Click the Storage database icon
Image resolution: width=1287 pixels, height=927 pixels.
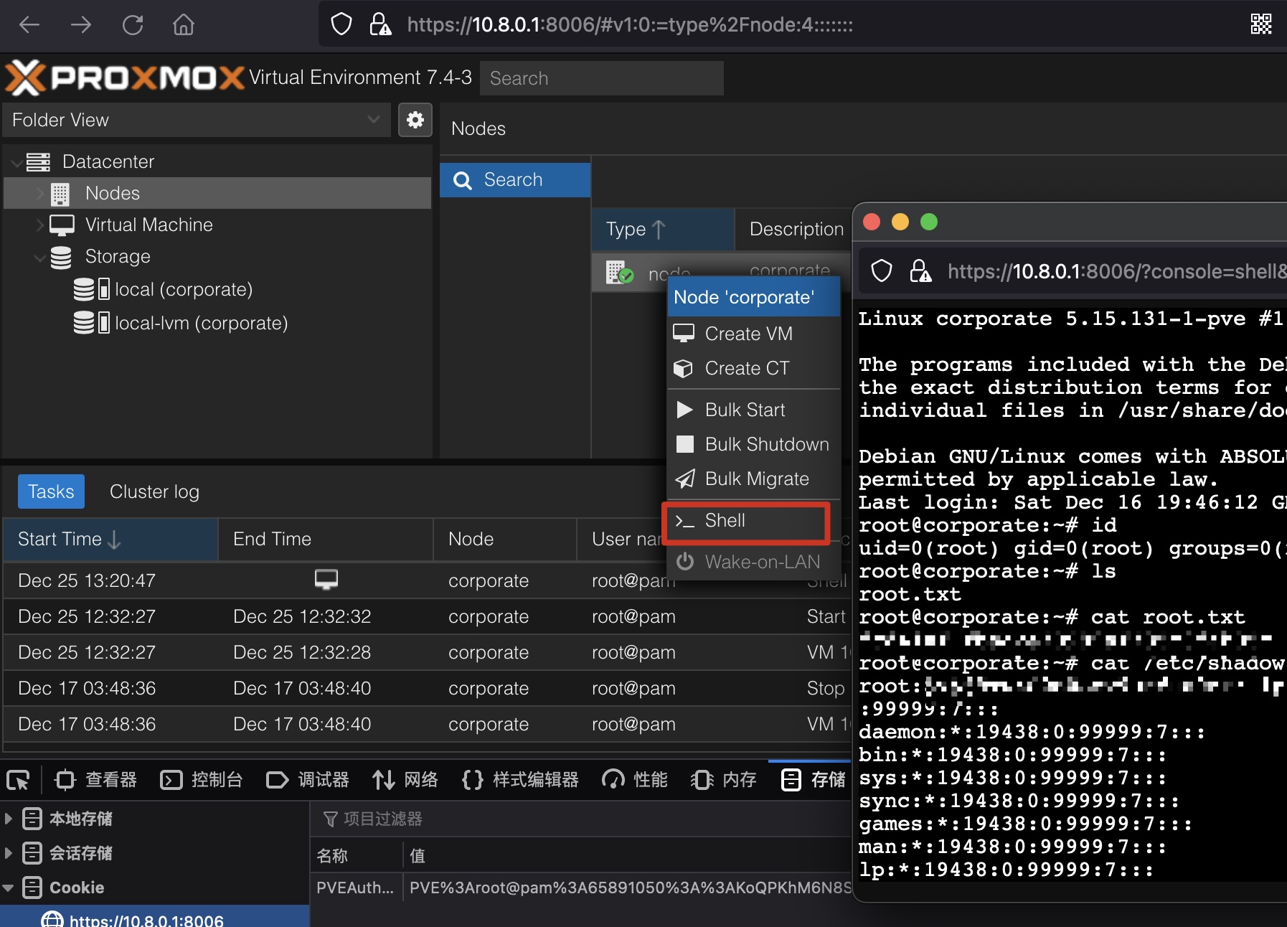(x=61, y=257)
